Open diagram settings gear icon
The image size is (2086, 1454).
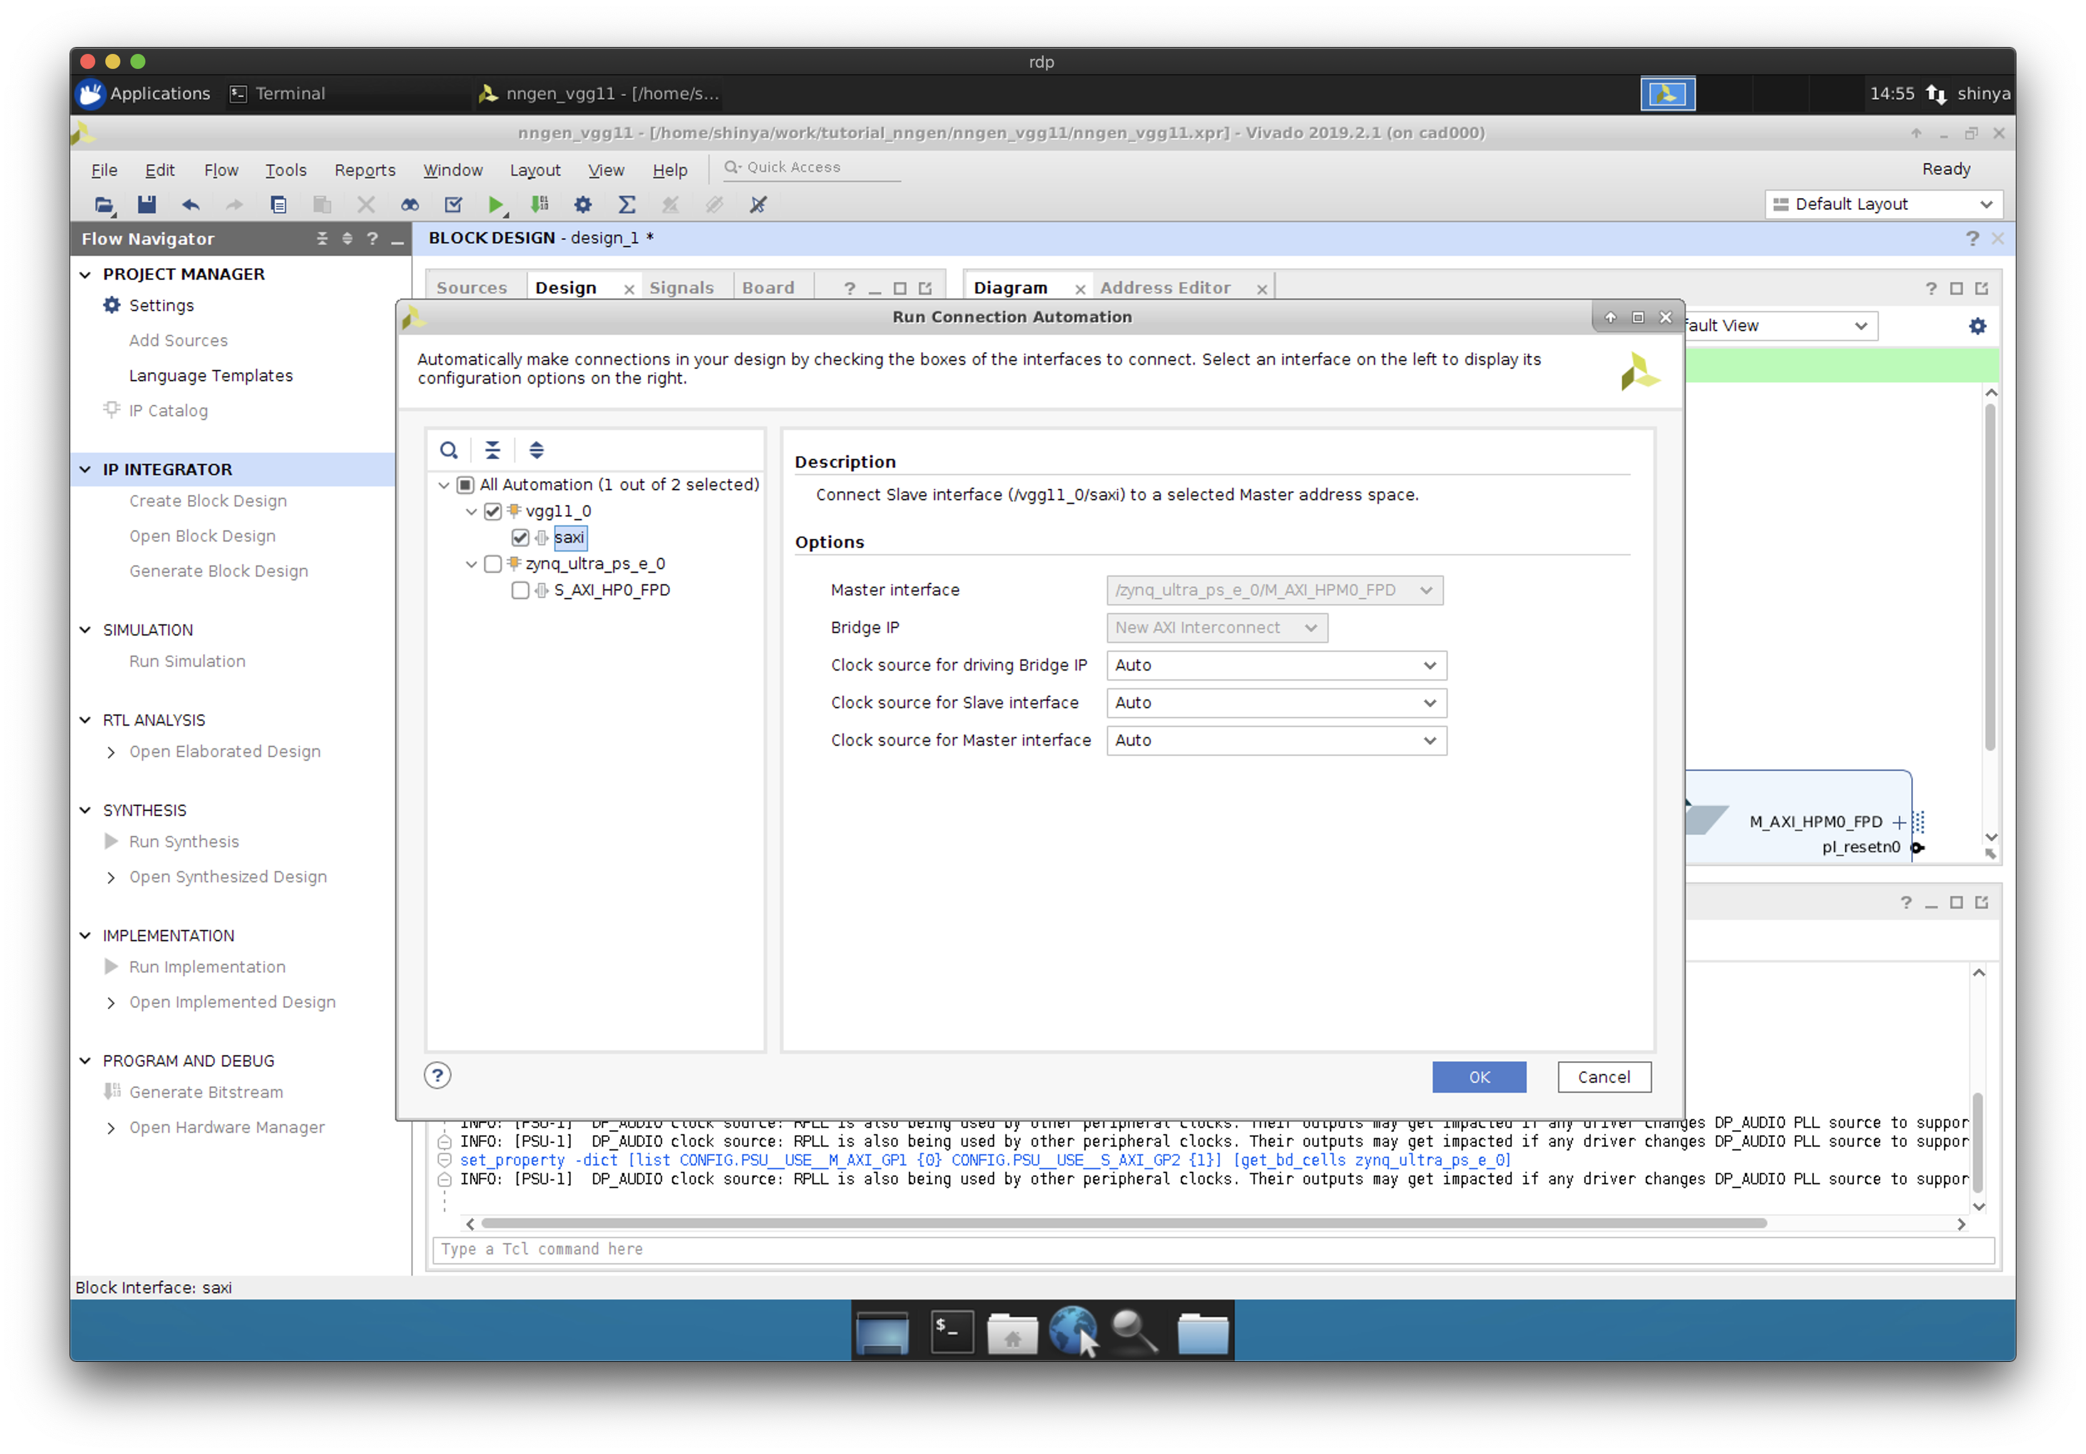1977,326
